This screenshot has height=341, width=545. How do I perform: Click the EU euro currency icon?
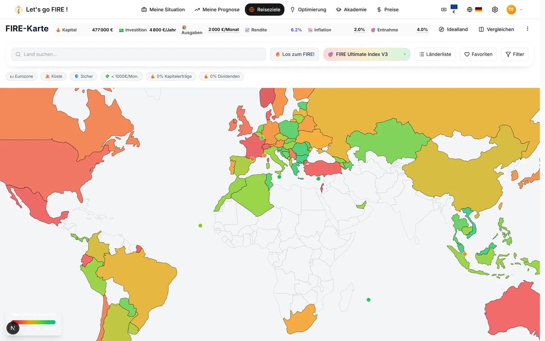(454, 9)
